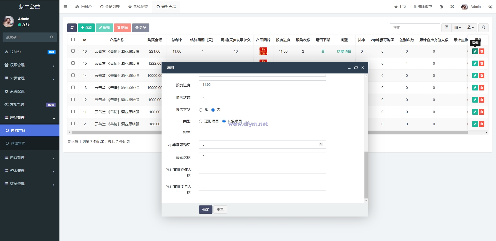496x241 pixels.
Task: Click the edit dialog vertical scrollbar
Action: coord(366,175)
